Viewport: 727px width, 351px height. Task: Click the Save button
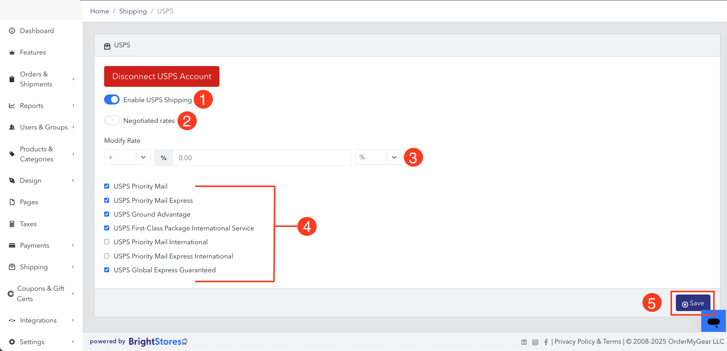[693, 303]
